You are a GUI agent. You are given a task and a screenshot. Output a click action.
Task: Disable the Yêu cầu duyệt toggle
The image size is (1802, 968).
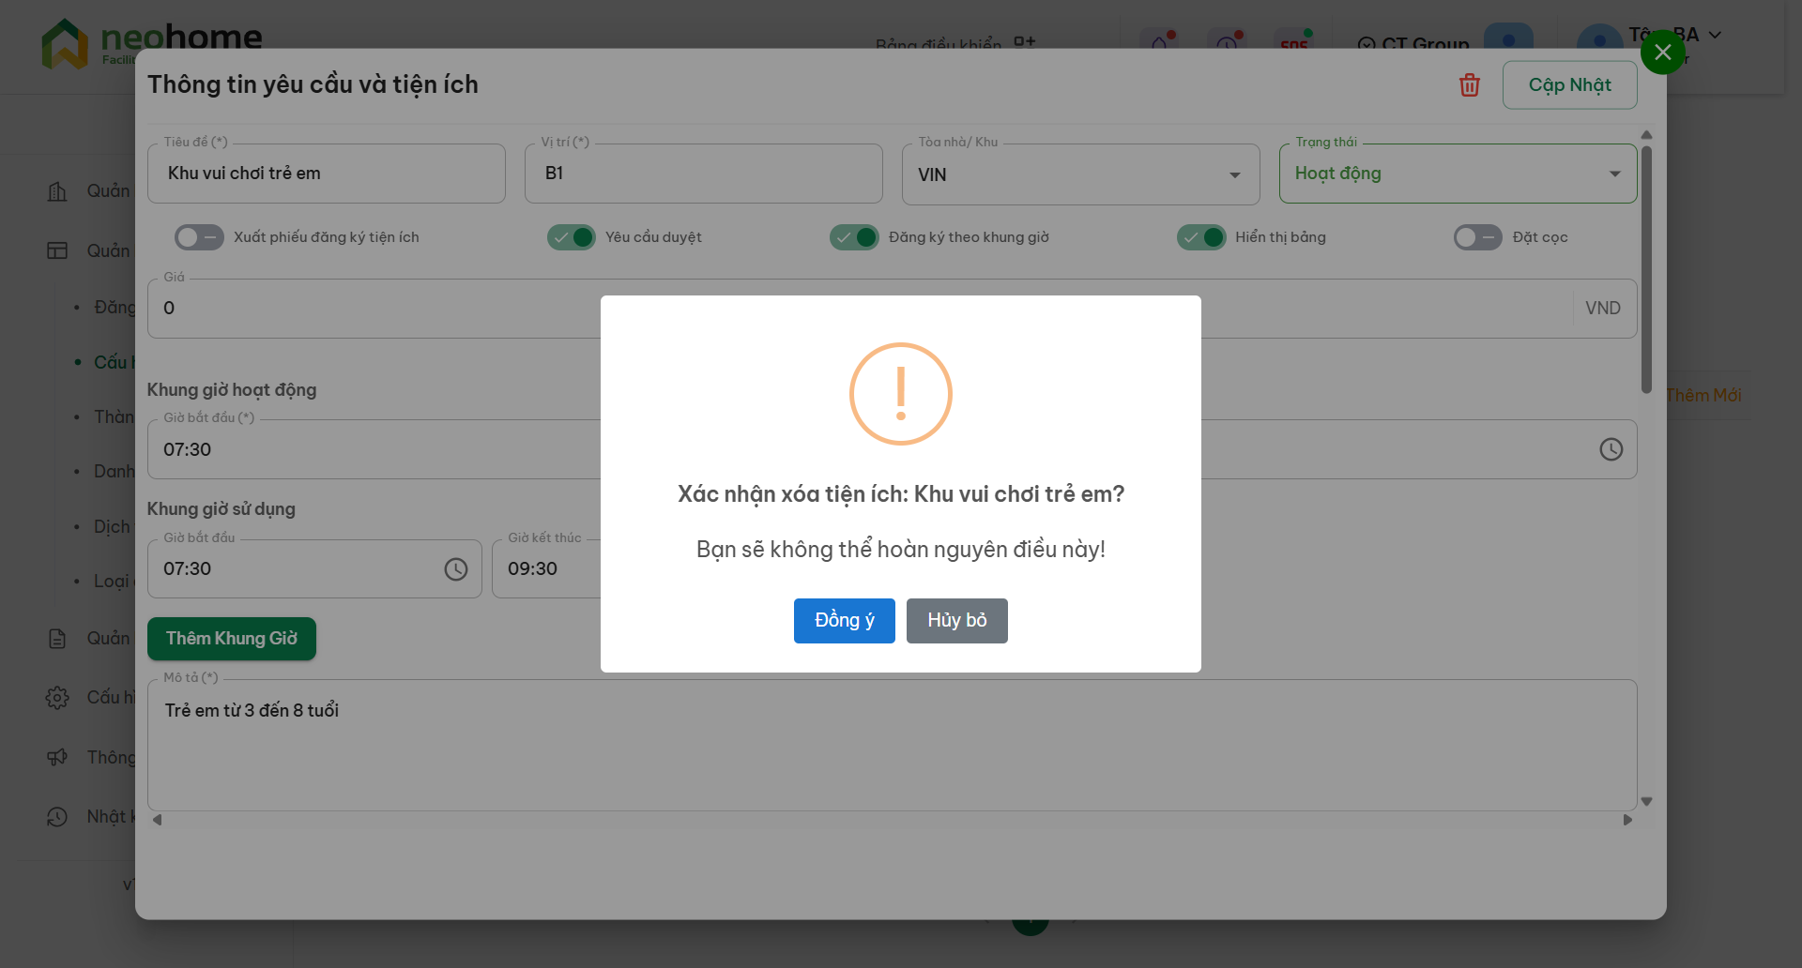[x=572, y=237]
